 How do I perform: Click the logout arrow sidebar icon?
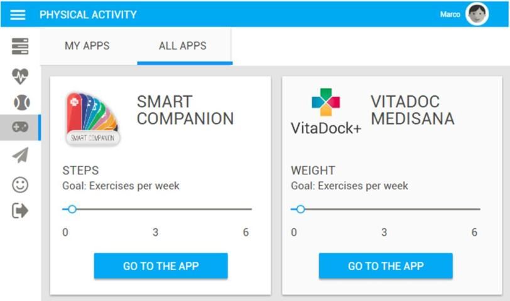[20, 211]
